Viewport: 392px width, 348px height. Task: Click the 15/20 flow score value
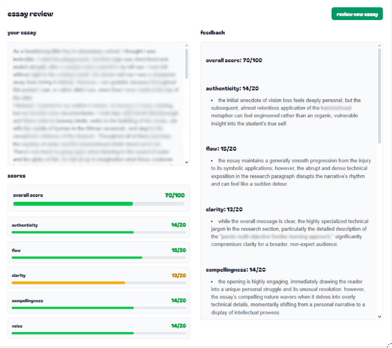(x=178, y=250)
